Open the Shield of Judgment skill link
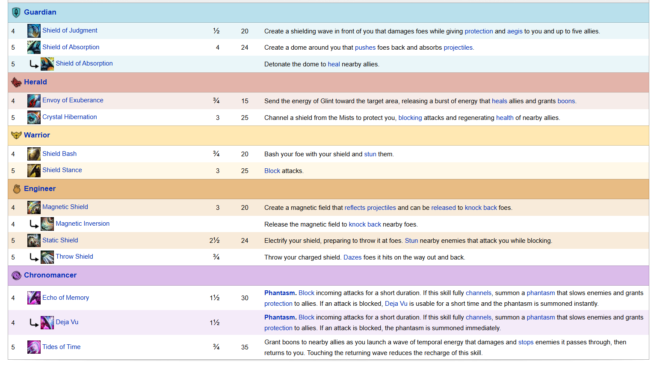 pyautogui.click(x=70, y=30)
